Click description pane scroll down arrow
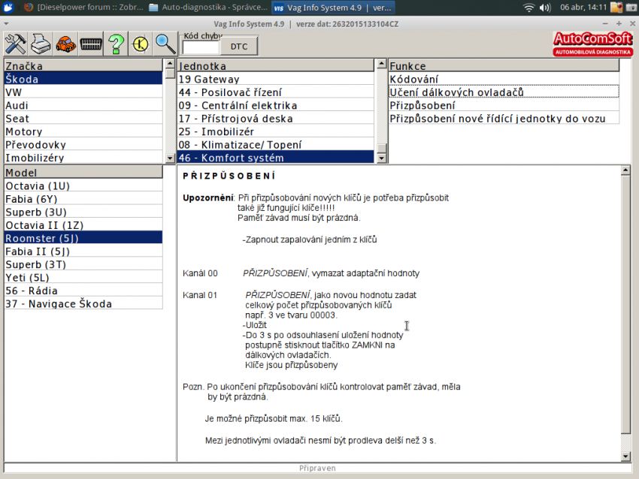Image resolution: width=639 pixels, height=479 pixels. (x=625, y=456)
